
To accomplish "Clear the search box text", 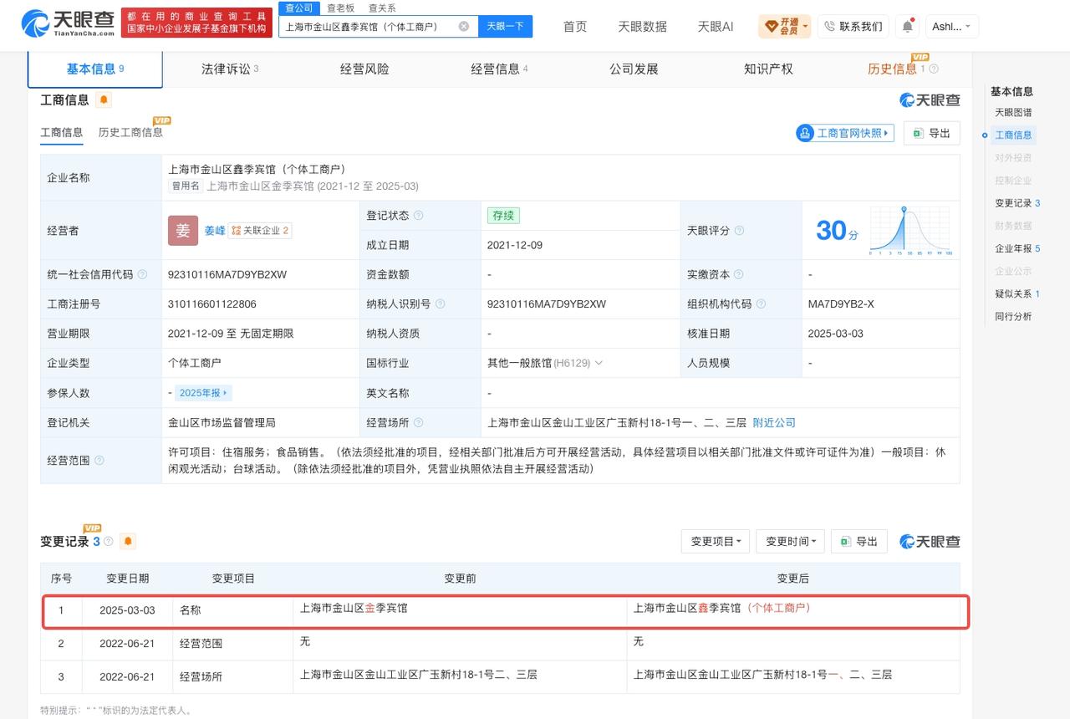I will [x=464, y=26].
